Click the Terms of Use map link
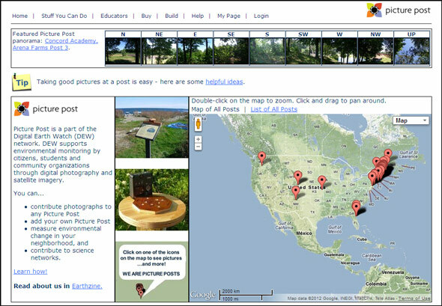 [414, 299]
